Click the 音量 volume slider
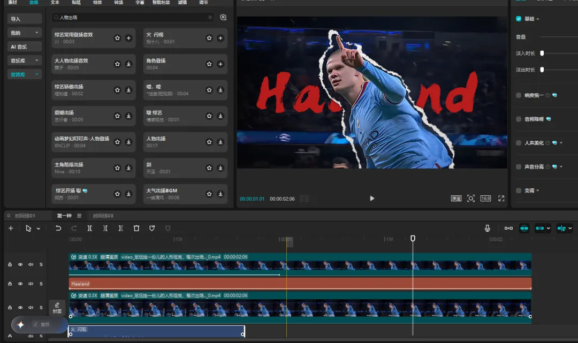 [559, 37]
